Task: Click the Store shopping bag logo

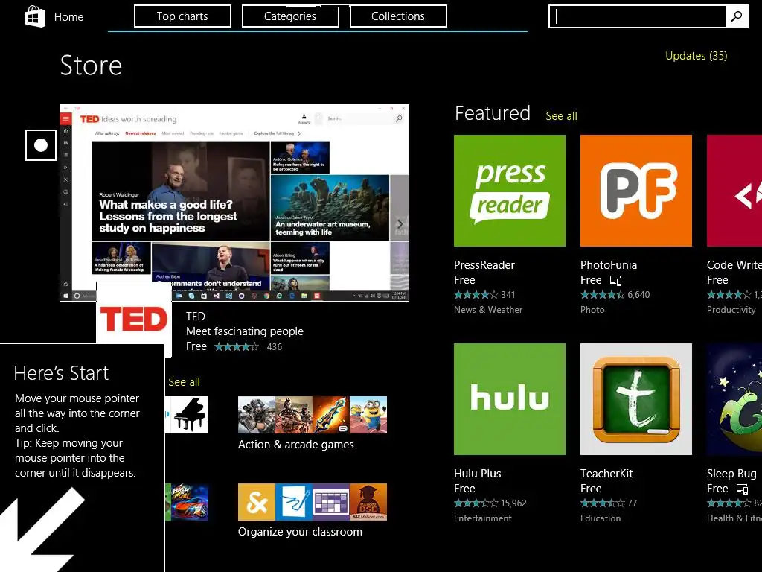Action: point(35,16)
